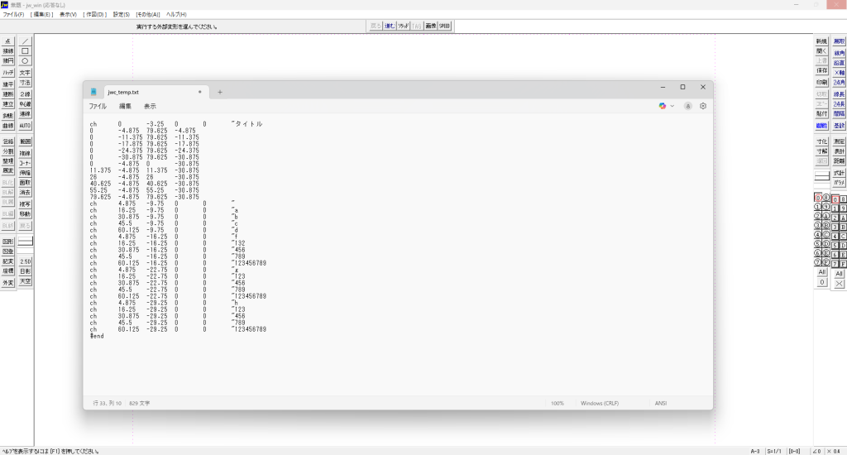Select the 範囲 range selection tool
Screen dimensions: 847x455
pos(25,141)
